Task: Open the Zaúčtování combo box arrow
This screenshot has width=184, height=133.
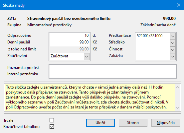Action: click(87, 57)
